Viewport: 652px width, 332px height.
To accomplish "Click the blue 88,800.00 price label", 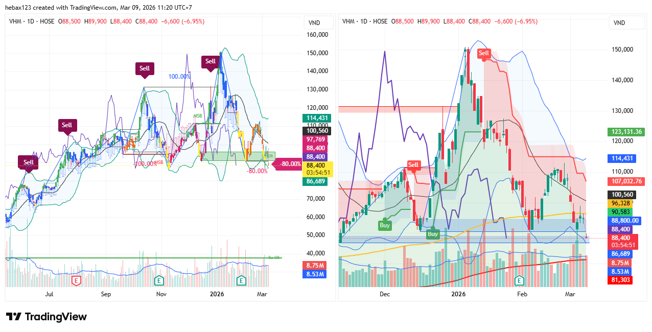I will pyautogui.click(x=624, y=221).
